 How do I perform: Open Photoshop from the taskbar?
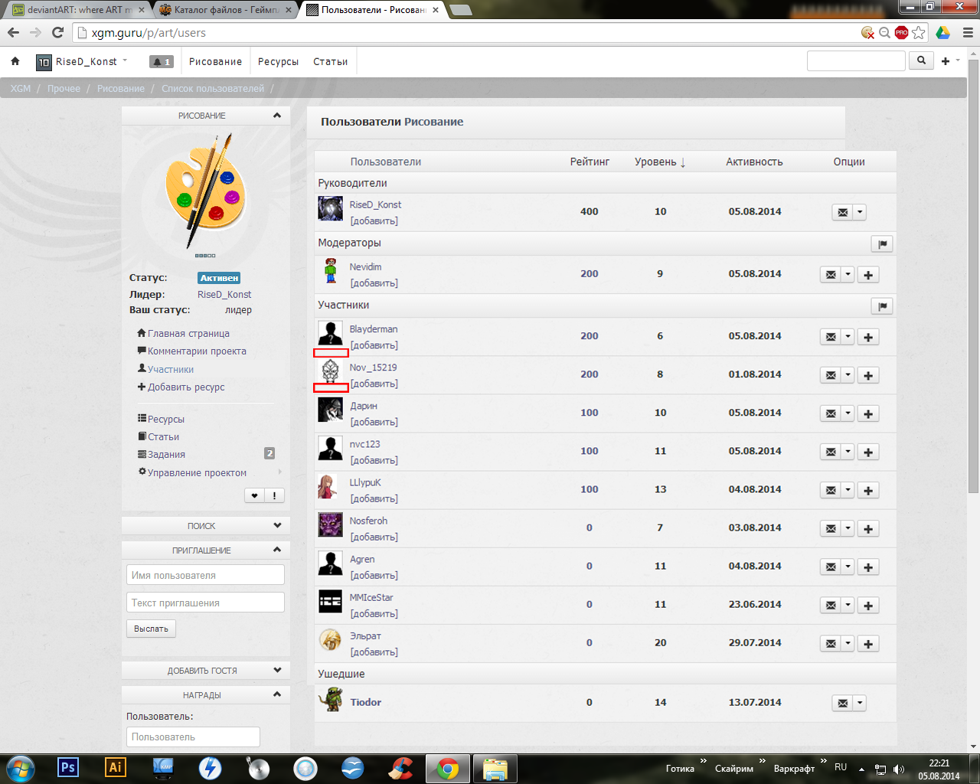click(x=68, y=767)
